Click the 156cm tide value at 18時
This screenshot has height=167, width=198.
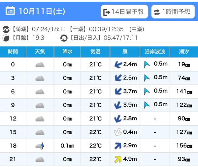(x=184, y=146)
